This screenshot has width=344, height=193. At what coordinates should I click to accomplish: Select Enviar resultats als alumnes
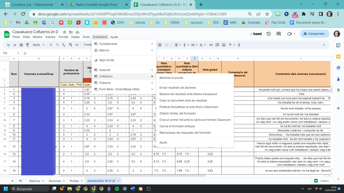coord(177,87)
